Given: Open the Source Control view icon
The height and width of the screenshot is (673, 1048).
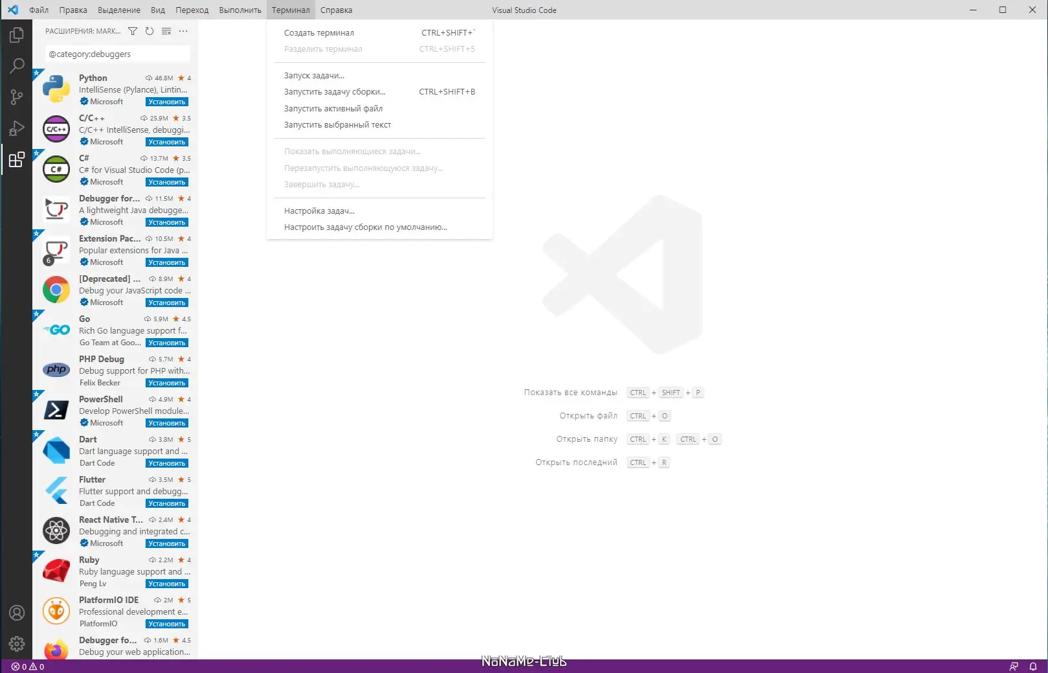Looking at the screenshot, I should (x=17, y=97).
